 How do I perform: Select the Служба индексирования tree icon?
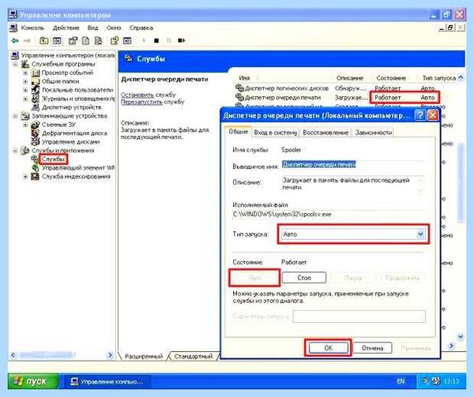[36, 176]
